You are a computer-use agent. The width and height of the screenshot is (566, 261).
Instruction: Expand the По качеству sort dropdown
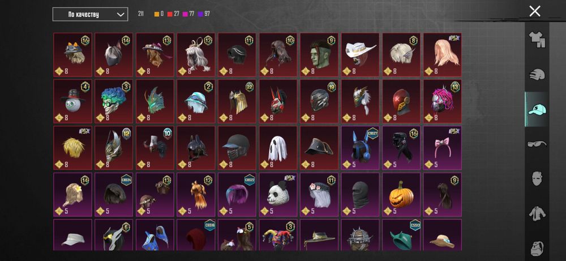click(90, 15)
